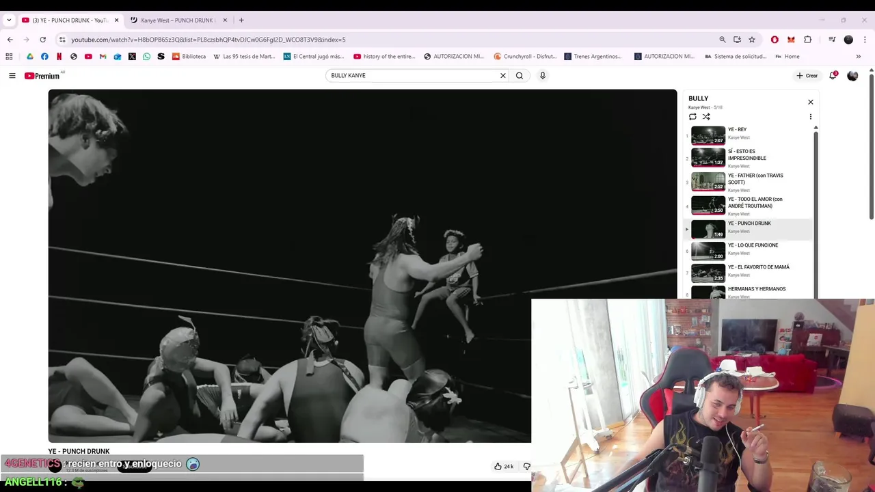Viewport: 875px width, 492px height.
Task: Open Google Drive bookmark
Action: click(30, 57)
